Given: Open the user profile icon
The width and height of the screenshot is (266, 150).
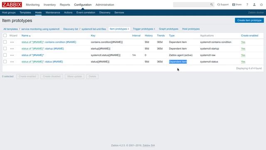Looking at the screenshot, I should 254,5.
